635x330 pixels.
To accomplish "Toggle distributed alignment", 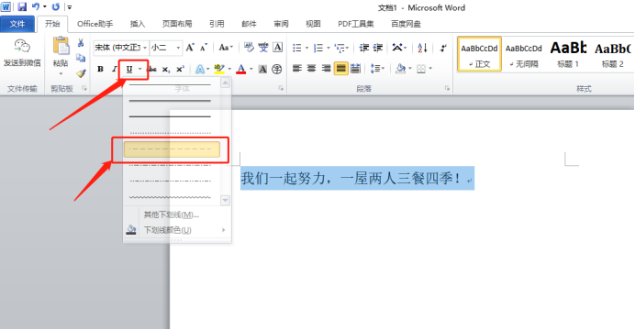I will pos(355,69).
